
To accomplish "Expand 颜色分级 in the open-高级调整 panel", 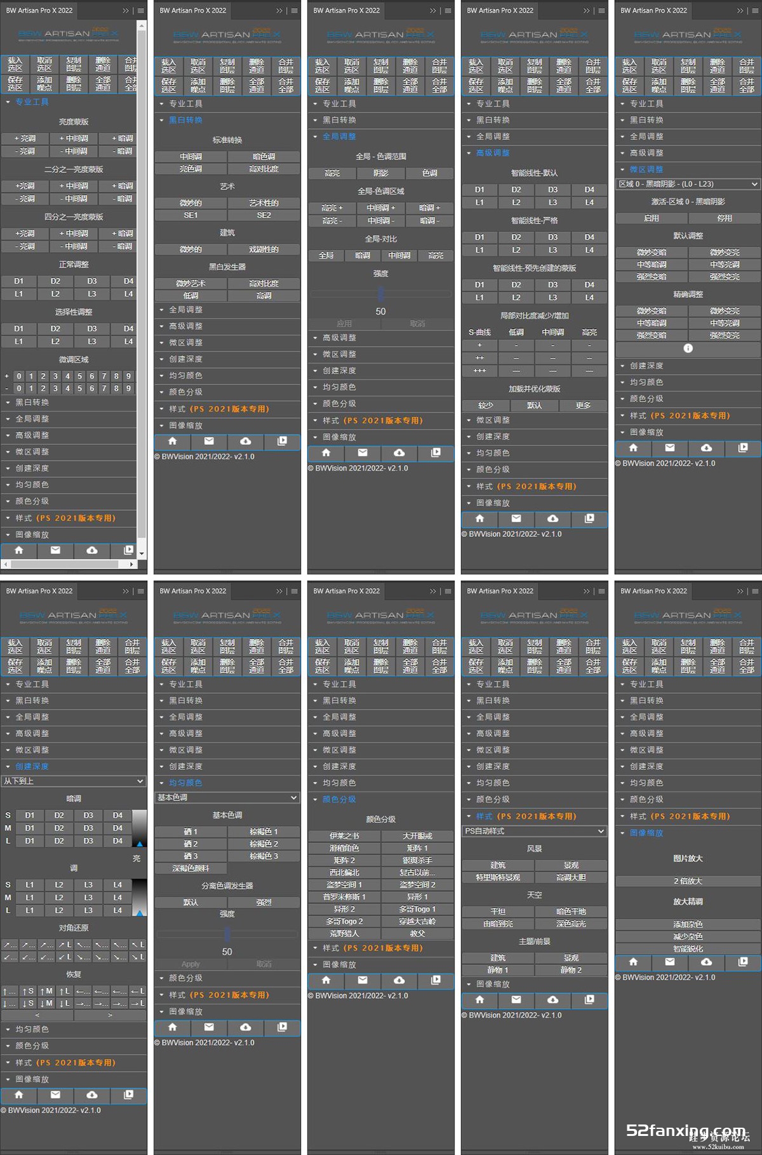I will click(x=535, y=469).
